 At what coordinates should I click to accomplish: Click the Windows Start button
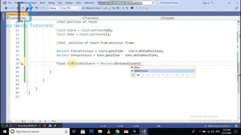(x=5, y=132)
